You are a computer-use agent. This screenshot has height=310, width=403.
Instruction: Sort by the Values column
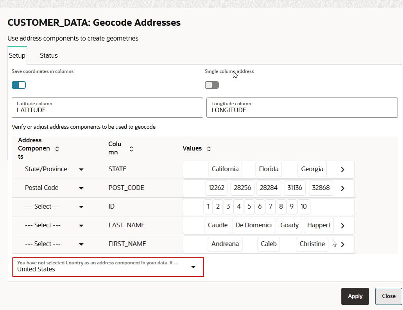tap(209, 149)
